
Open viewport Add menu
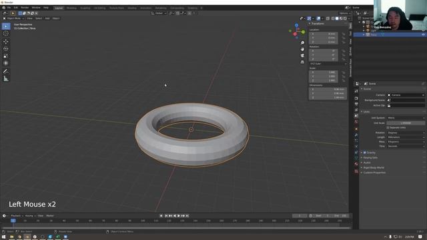tap(47, 18)
